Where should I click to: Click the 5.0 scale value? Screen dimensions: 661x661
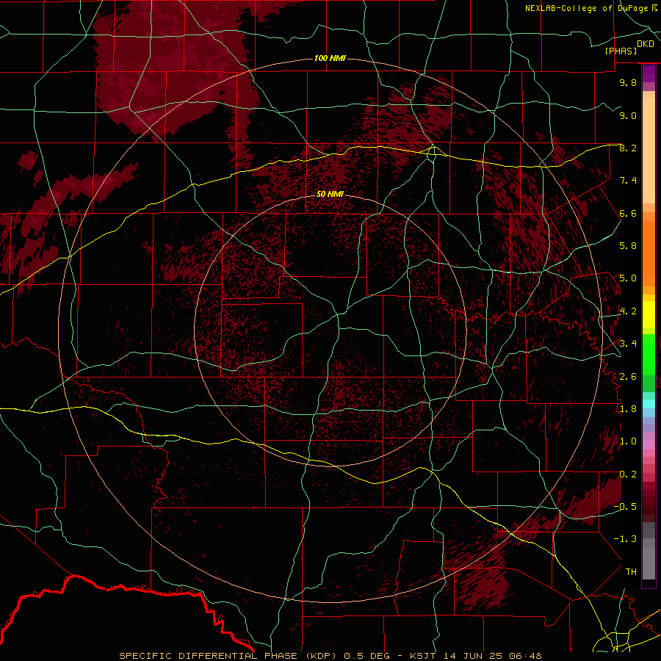point(628,278)
